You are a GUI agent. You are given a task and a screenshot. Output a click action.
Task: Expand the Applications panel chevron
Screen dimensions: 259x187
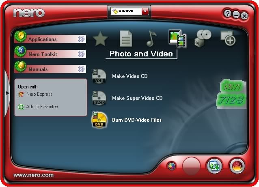81,39
